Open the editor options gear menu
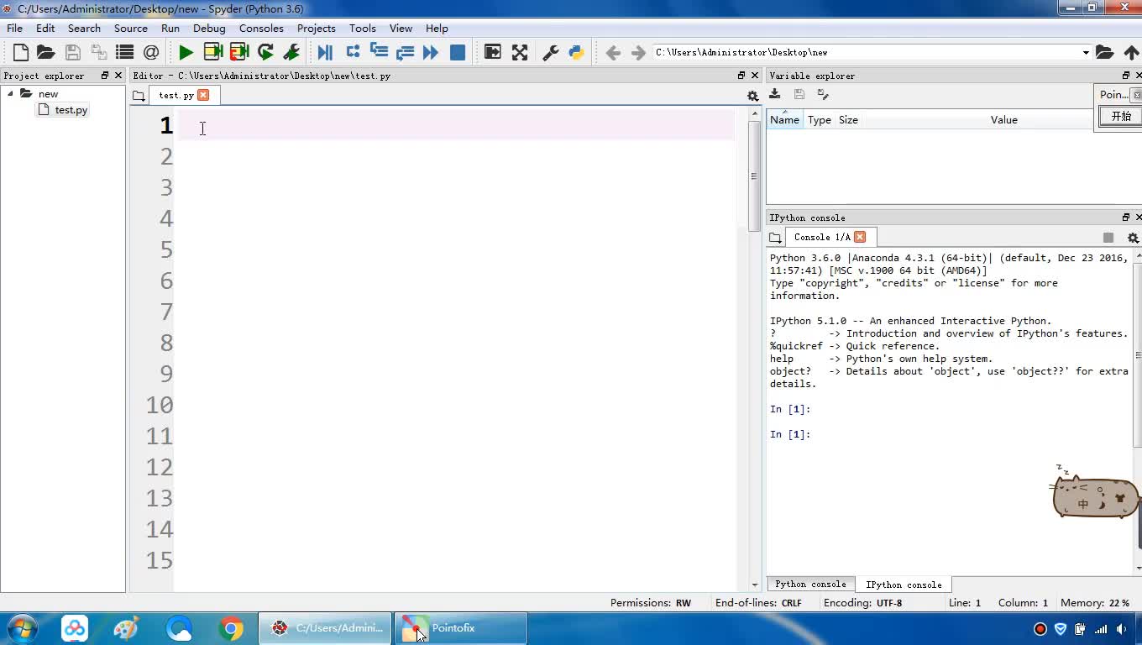This screenshot has height=645, width=1142. click(752, 96)
